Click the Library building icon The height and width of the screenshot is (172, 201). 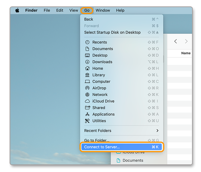tap(87, 75)
